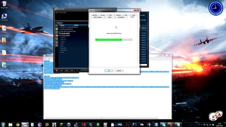
Task: Open the File menu in Notepad
Action: [x=46, y=59]
